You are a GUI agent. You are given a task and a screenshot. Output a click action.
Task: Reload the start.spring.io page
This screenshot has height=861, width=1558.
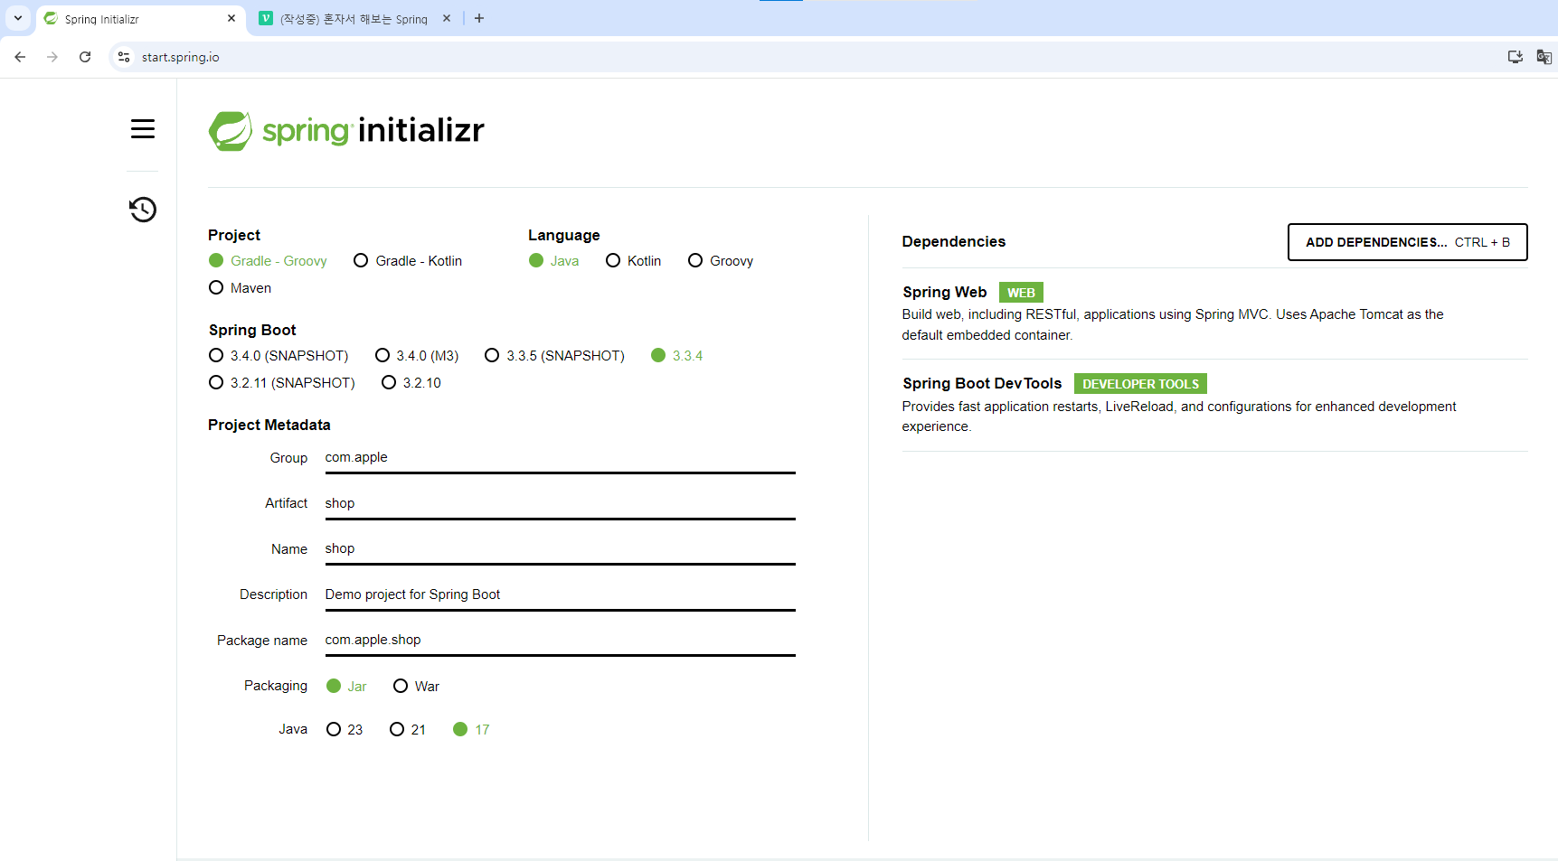[x=85, y=57]
